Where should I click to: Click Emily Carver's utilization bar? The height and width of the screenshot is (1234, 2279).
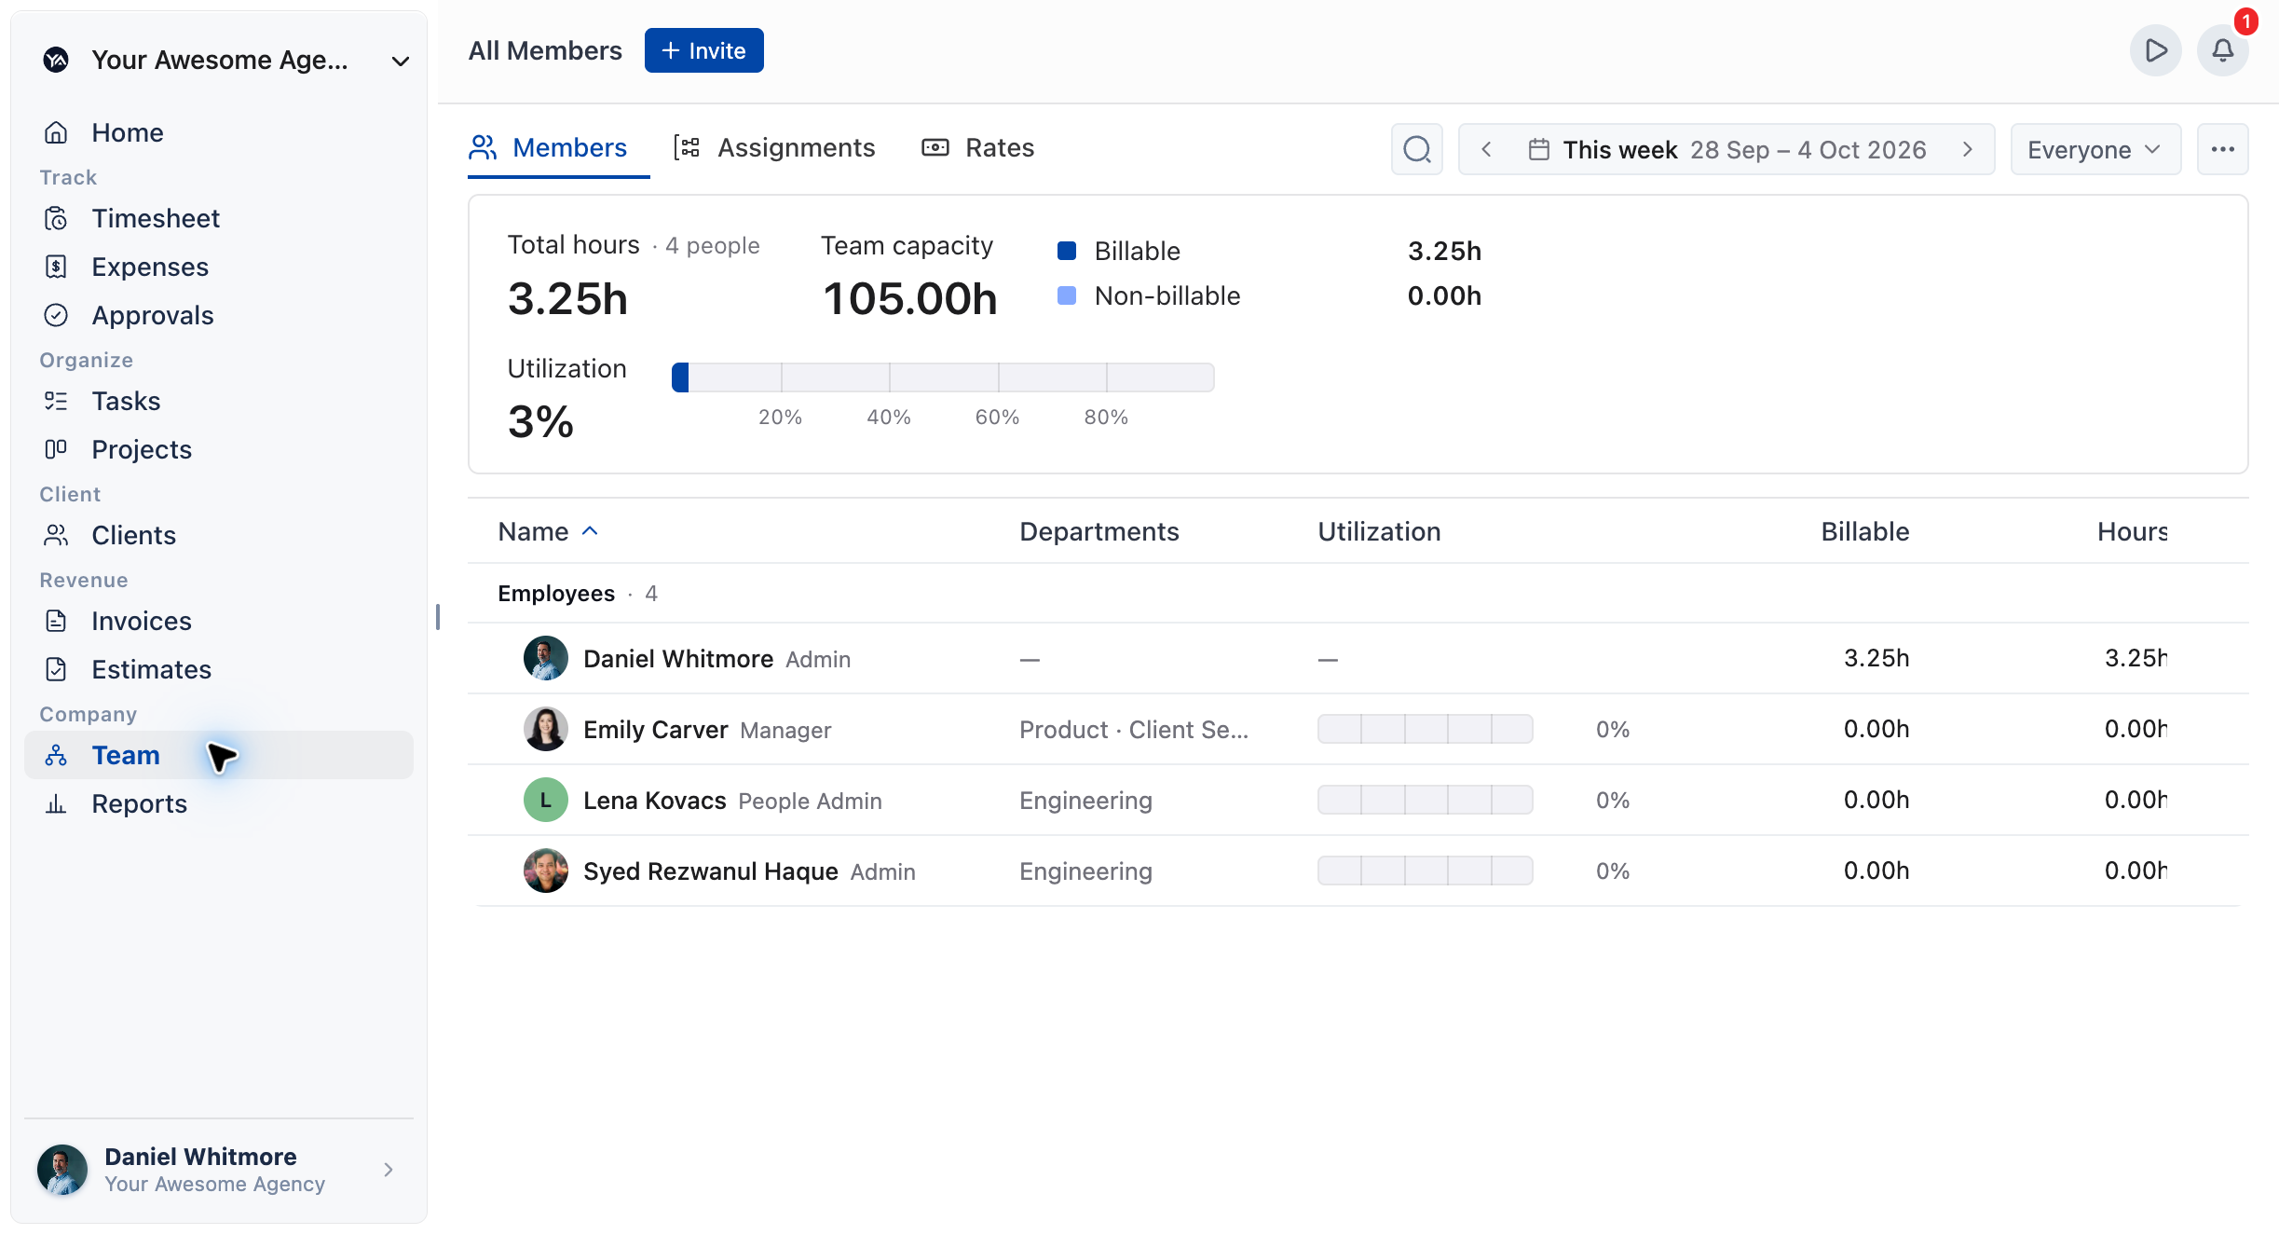tap(1426, 729)
